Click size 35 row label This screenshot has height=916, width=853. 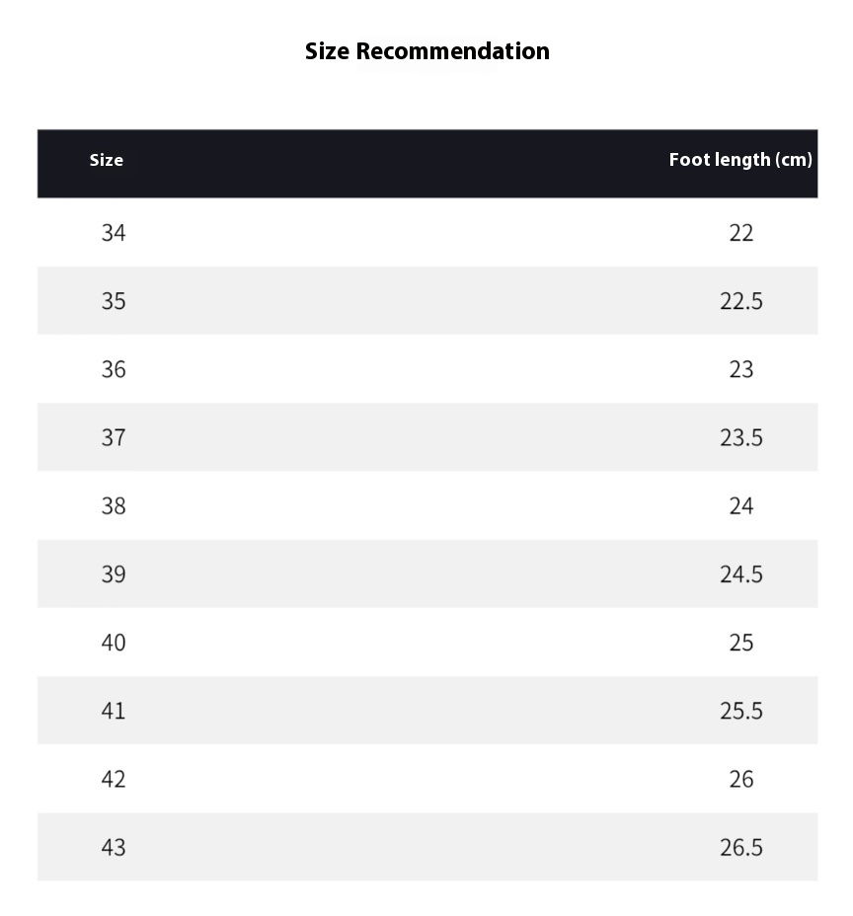(x=114, y=301)
